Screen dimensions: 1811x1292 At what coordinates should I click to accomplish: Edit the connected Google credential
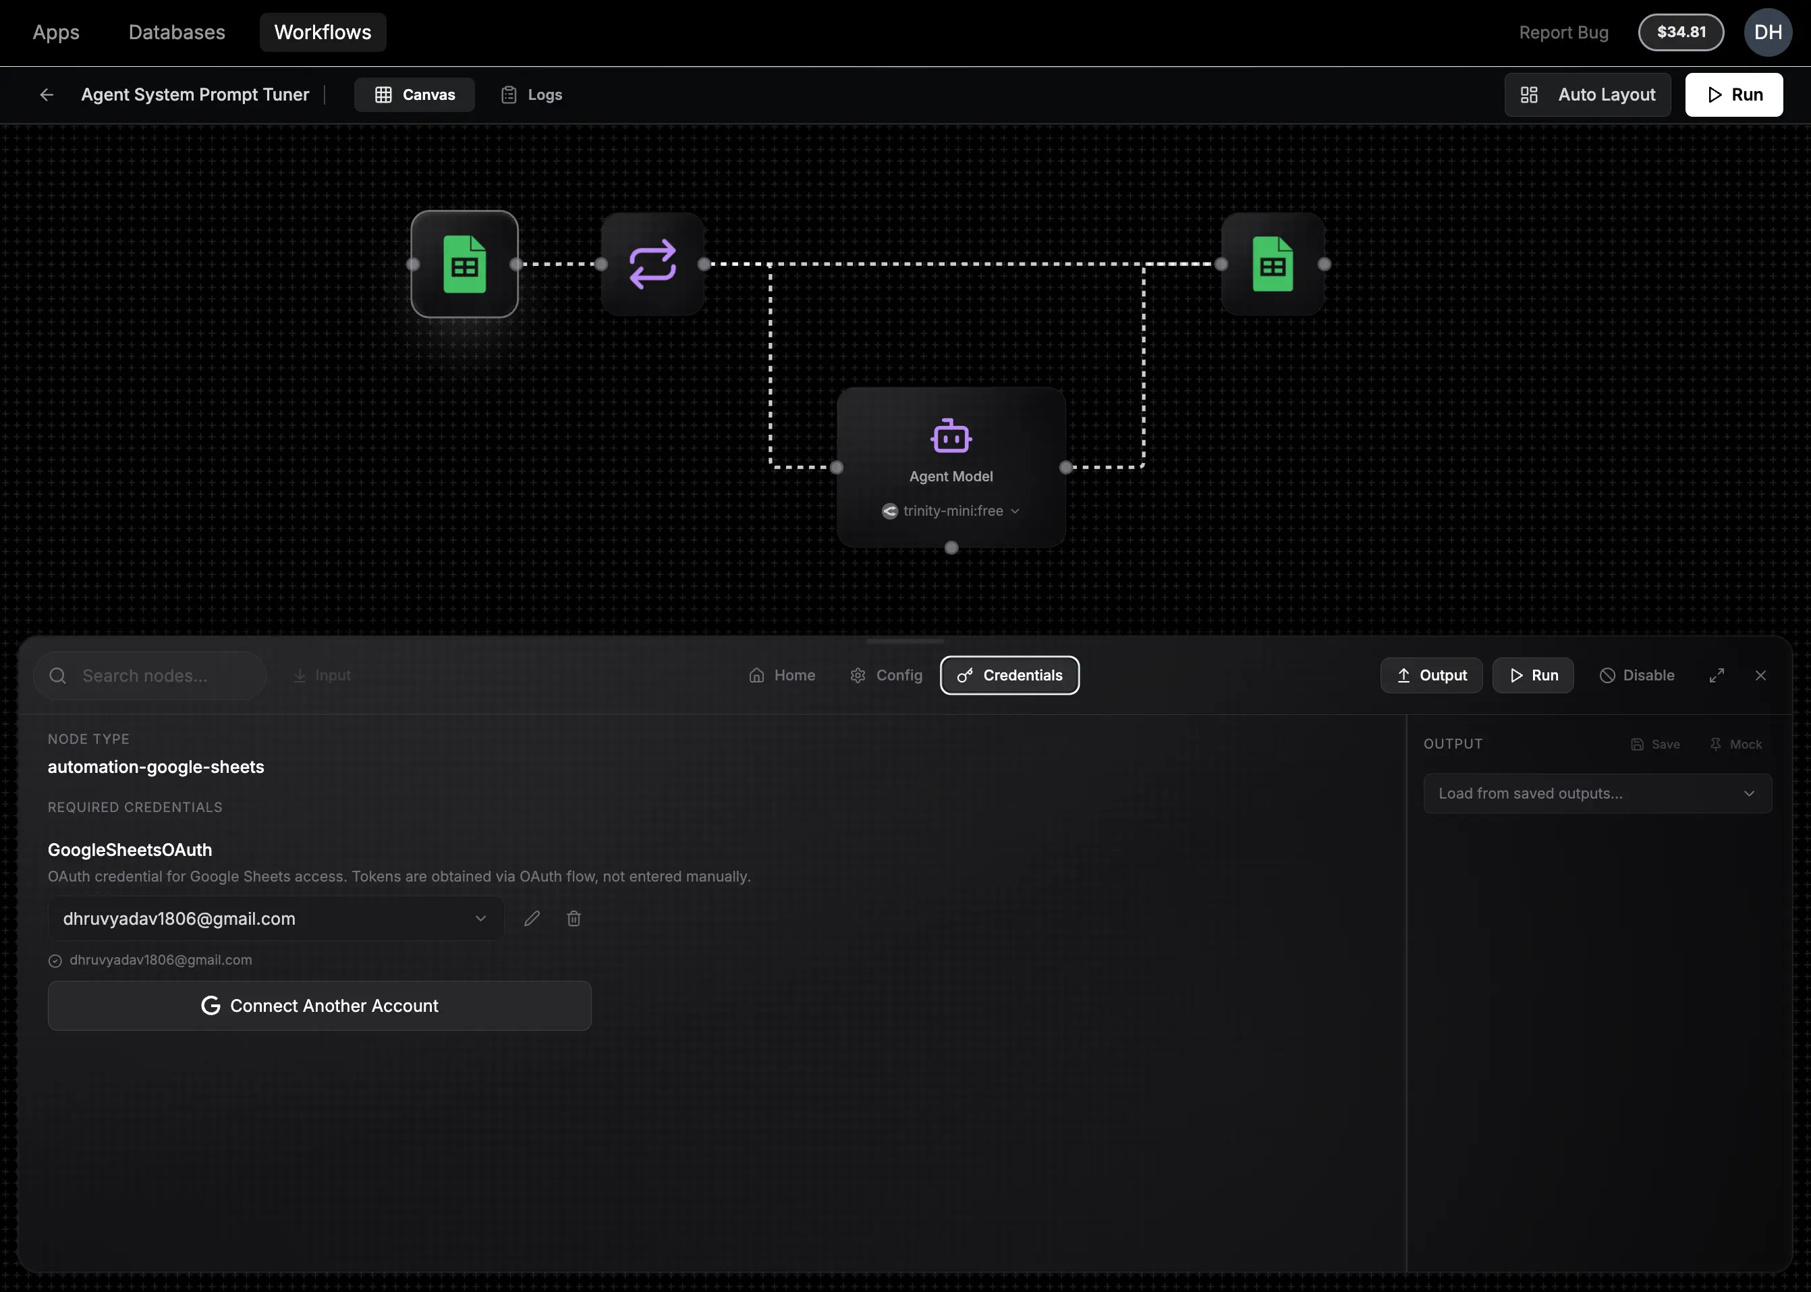pyautogui.click(x=532, y=918)
